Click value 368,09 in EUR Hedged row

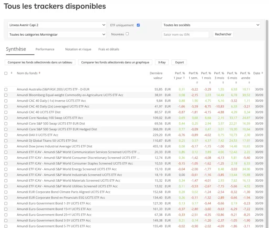point(158,129)
